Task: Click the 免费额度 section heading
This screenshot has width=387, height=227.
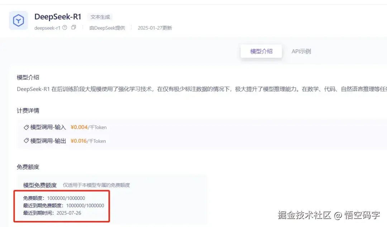Action: tap(28, 167)
